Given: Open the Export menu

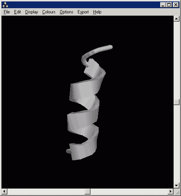Looking at the screenshot, I should (83, 12).
